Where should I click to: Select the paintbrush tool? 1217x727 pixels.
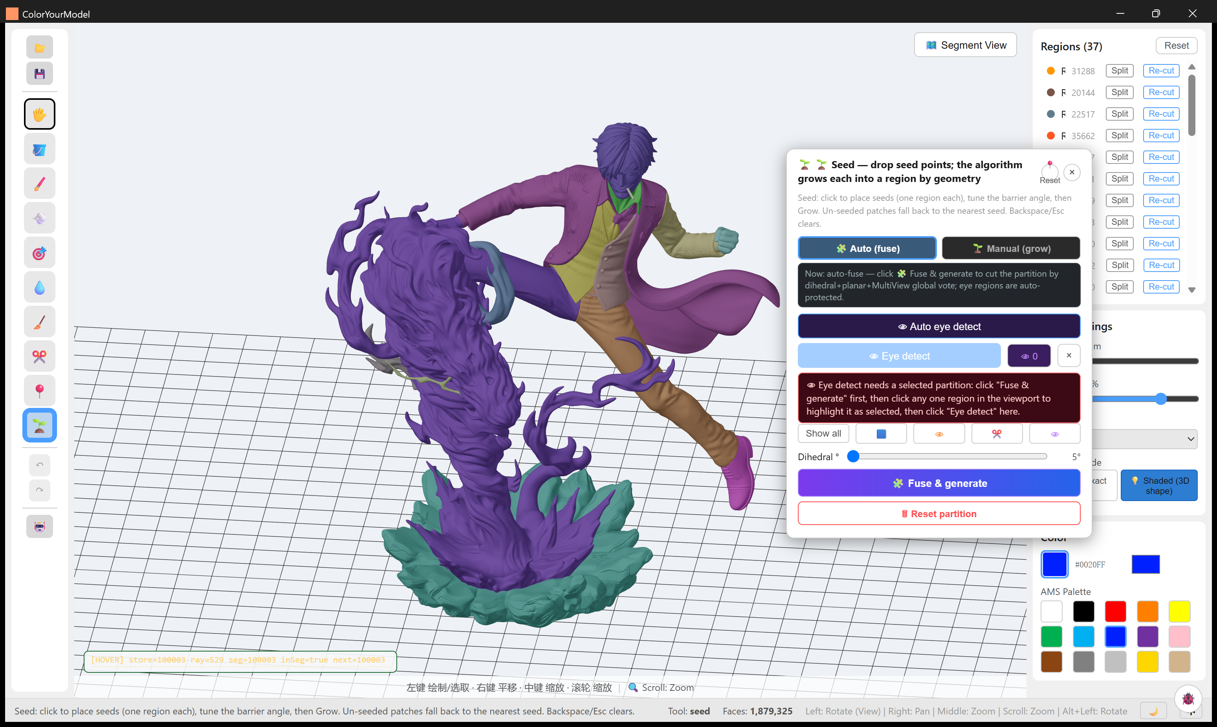40,184
